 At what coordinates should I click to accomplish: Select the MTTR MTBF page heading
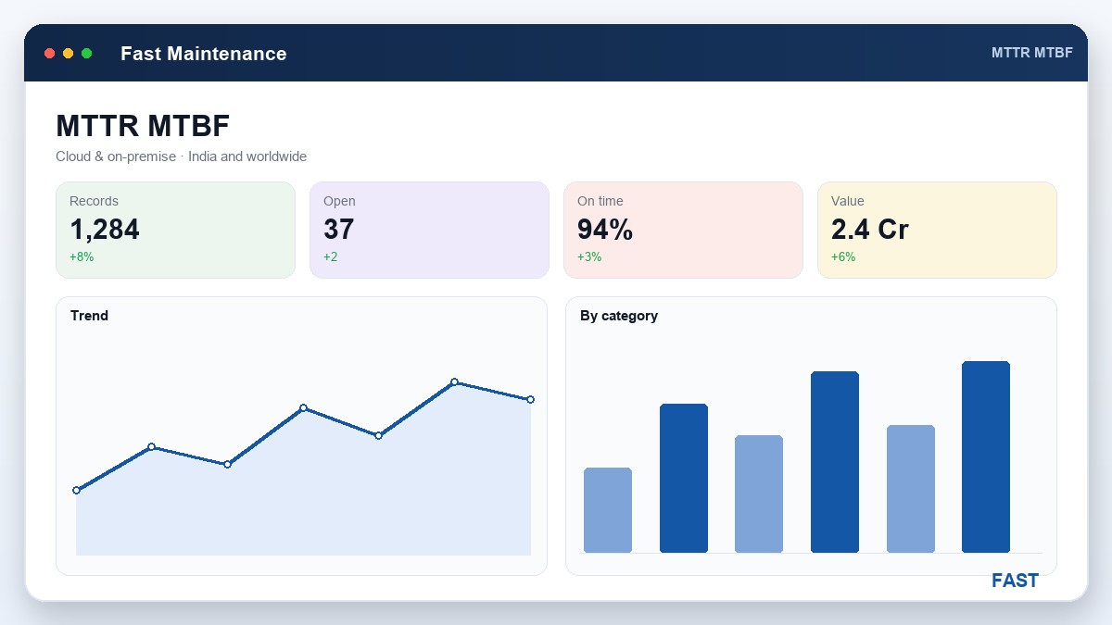pyautogui.click(x=143, y=126)
